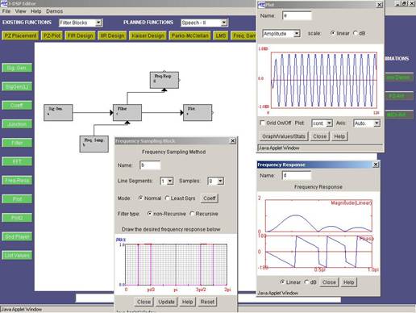Click the Graph/Values/Stats button
The width and height of the screenshot is (416, 313).
point(284,136)
